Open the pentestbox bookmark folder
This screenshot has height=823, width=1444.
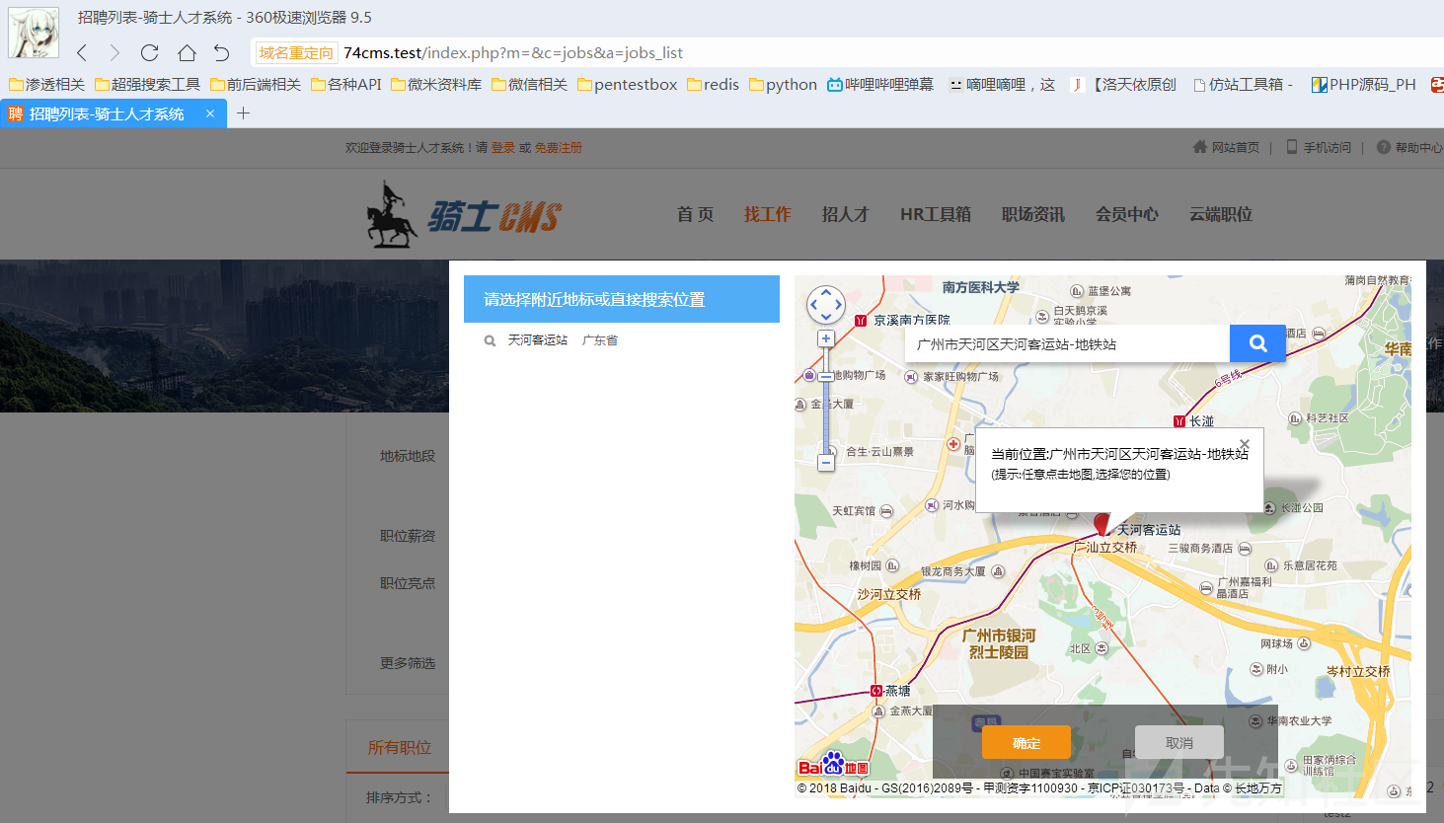(x=627, y=85)
